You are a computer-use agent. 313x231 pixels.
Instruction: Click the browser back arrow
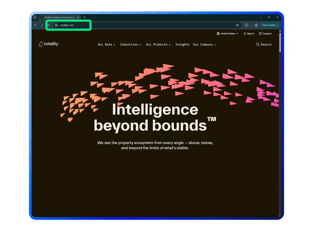(x=35, y=25)
